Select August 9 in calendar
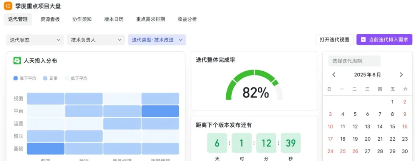Viewport: 415px width, 161px height. (x=405, y=114)
